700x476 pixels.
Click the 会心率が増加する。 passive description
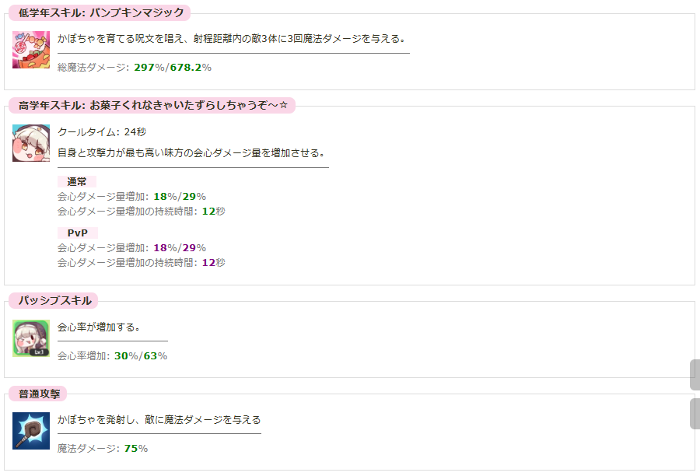tap(99, 327)
